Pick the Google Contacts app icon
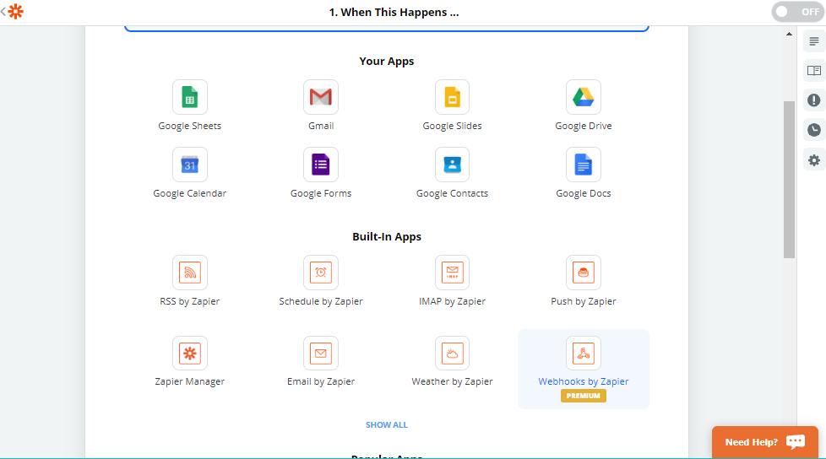 (x=452, y=165)
